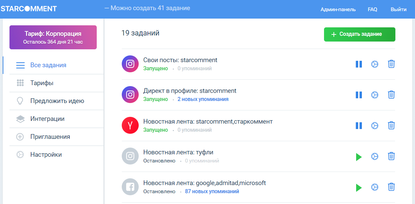Open settings gear for google,admitad,microsoft task
The height and width of the screenshot is (204, 415).
374,187
